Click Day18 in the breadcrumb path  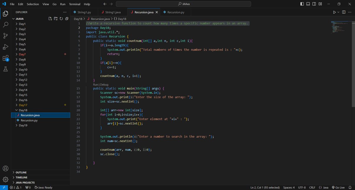pos(78,19)
